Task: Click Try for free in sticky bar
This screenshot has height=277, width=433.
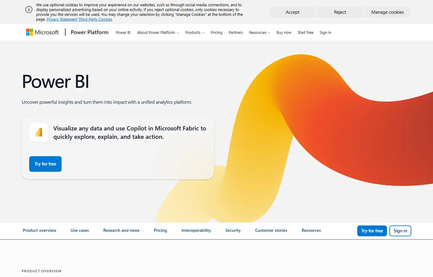Action: 372,231
